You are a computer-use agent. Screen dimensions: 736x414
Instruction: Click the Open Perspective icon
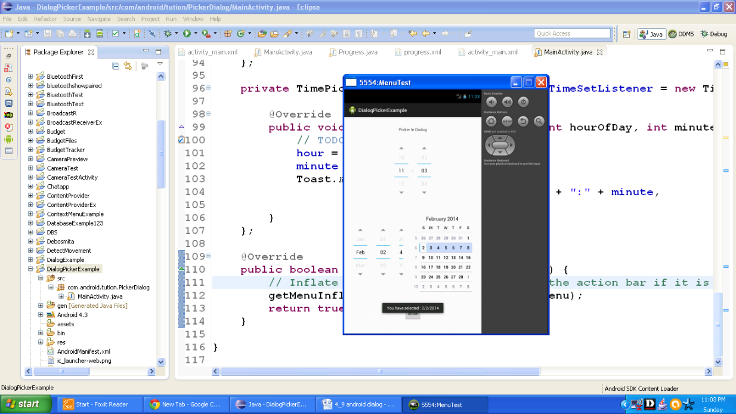(626, 34)
